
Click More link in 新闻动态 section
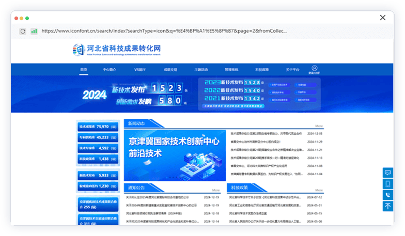click(319, 126)
